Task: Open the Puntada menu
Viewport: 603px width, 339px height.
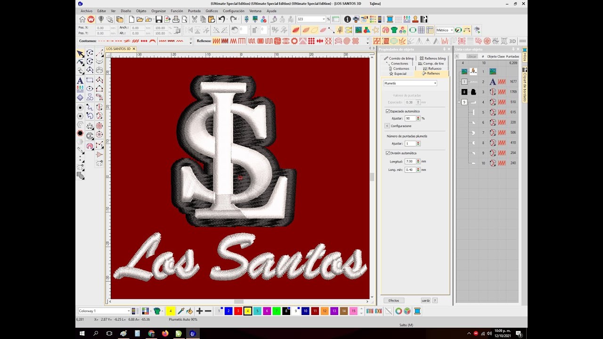Action: (x=194, y=11)
